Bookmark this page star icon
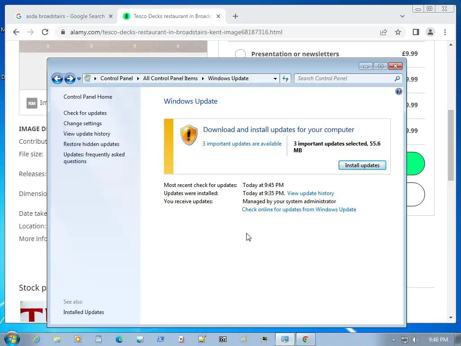 pos(398,32)
